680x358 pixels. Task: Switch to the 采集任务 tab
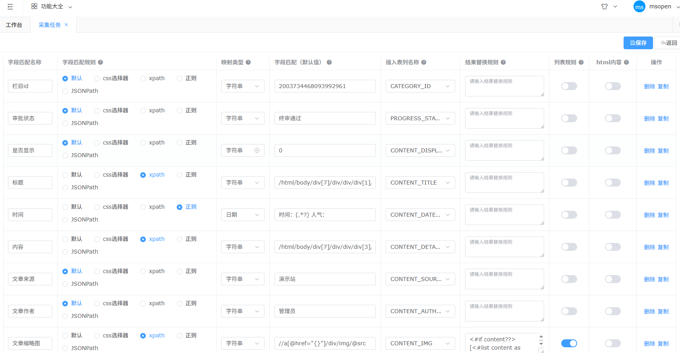coord(49,25)
